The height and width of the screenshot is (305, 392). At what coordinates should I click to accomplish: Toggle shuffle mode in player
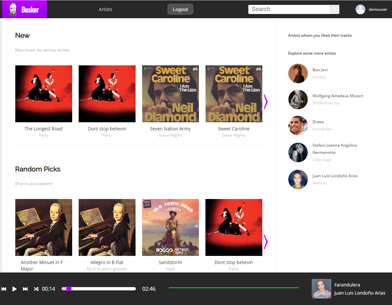(36, 289)
